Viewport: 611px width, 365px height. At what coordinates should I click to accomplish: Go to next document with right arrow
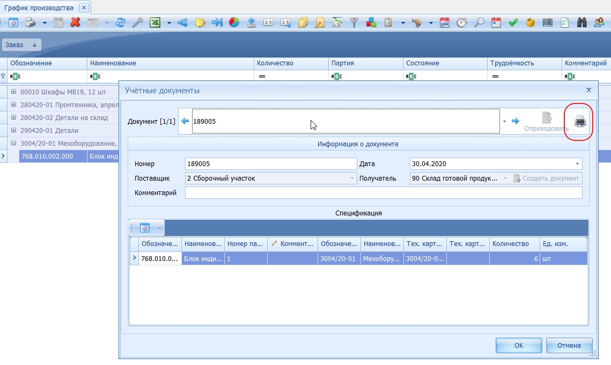point(515,122)
